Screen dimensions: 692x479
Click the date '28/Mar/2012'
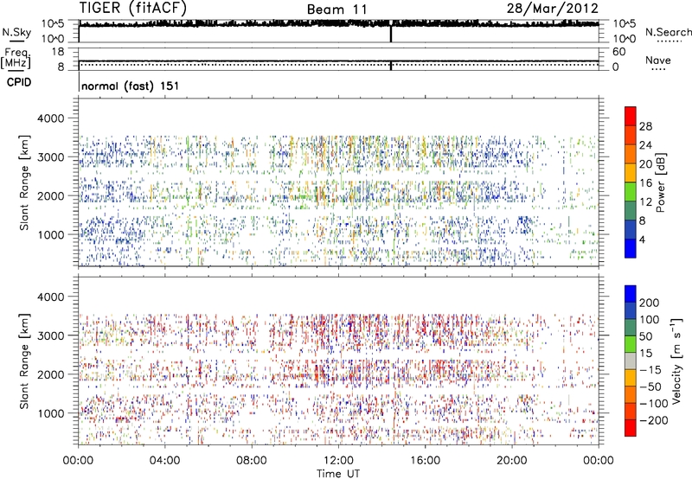click(x=553, y=8)
